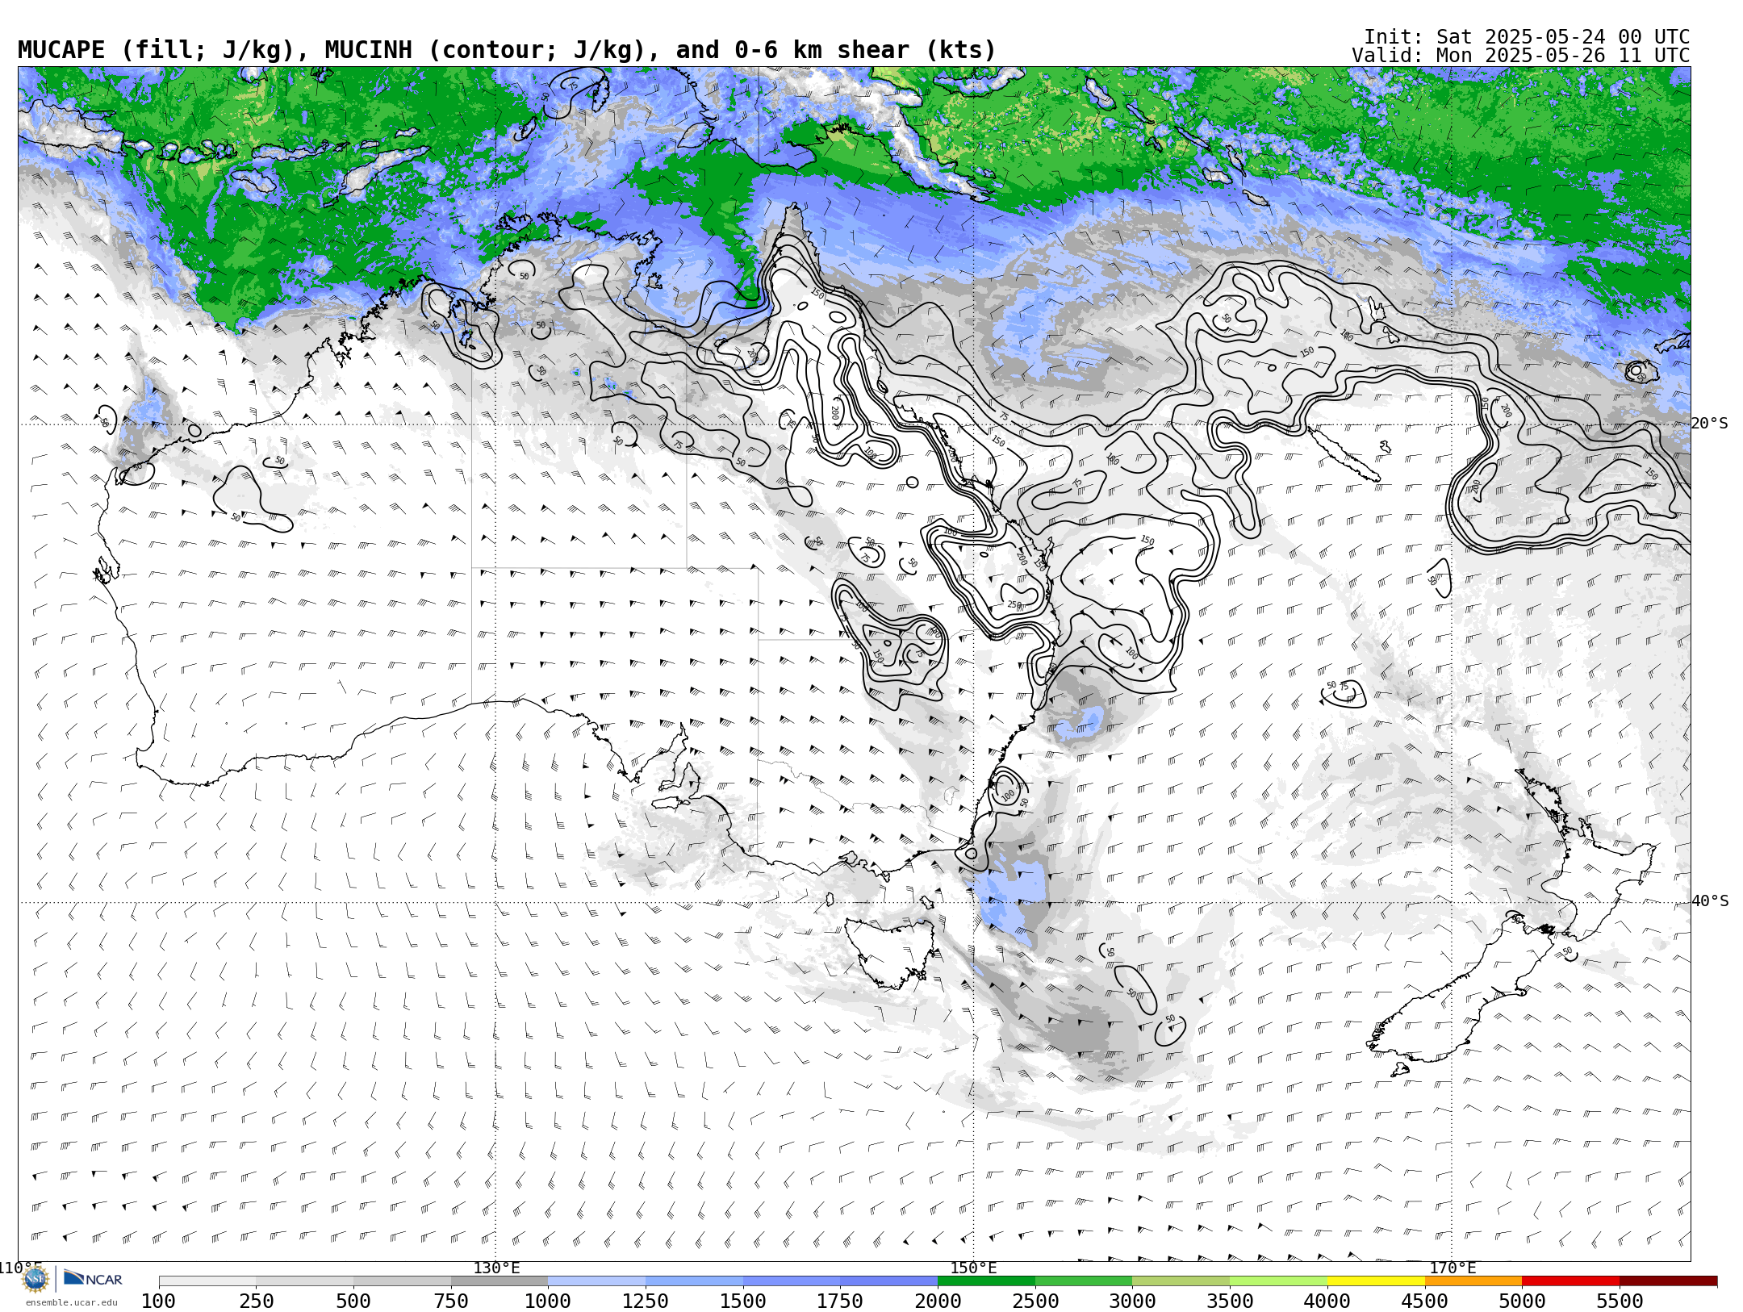Pick the 1250-1500 light blue colorbar swatch

tap(694, 1281)
